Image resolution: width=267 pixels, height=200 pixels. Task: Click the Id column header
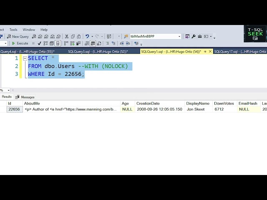(x=15, y=103)
